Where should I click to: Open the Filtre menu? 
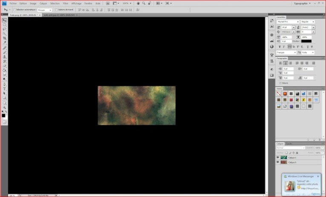pyautogui.click(x=66, y=3)
